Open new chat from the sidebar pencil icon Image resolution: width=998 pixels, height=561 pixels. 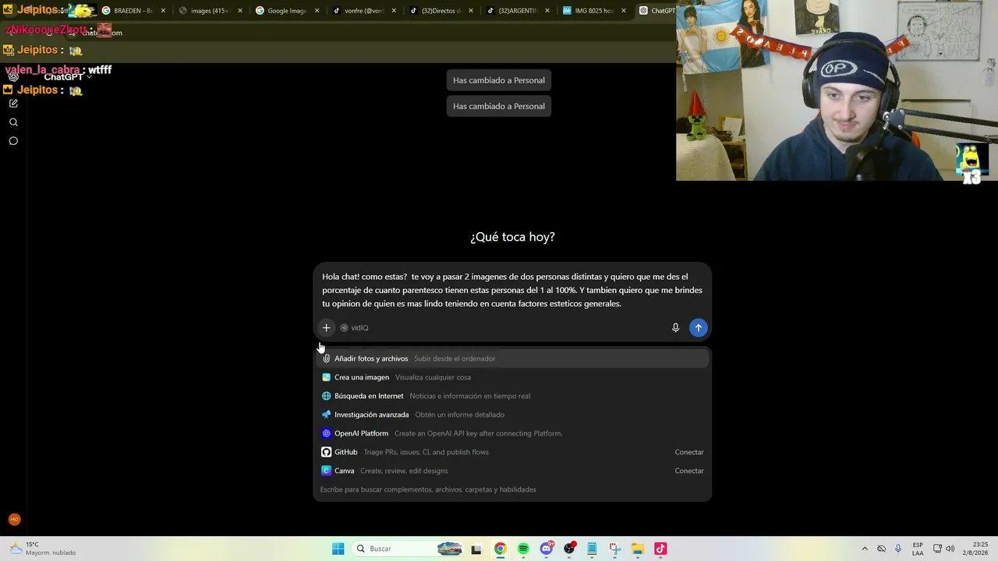(13, 104)
